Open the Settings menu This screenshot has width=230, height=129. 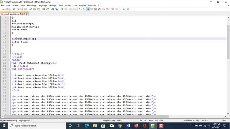pos(52,5)
